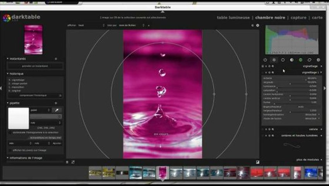Toggle the exposure indicator icon at the bottom-right
The height and width of the screenshot is (186, 329).
point(257,162)
